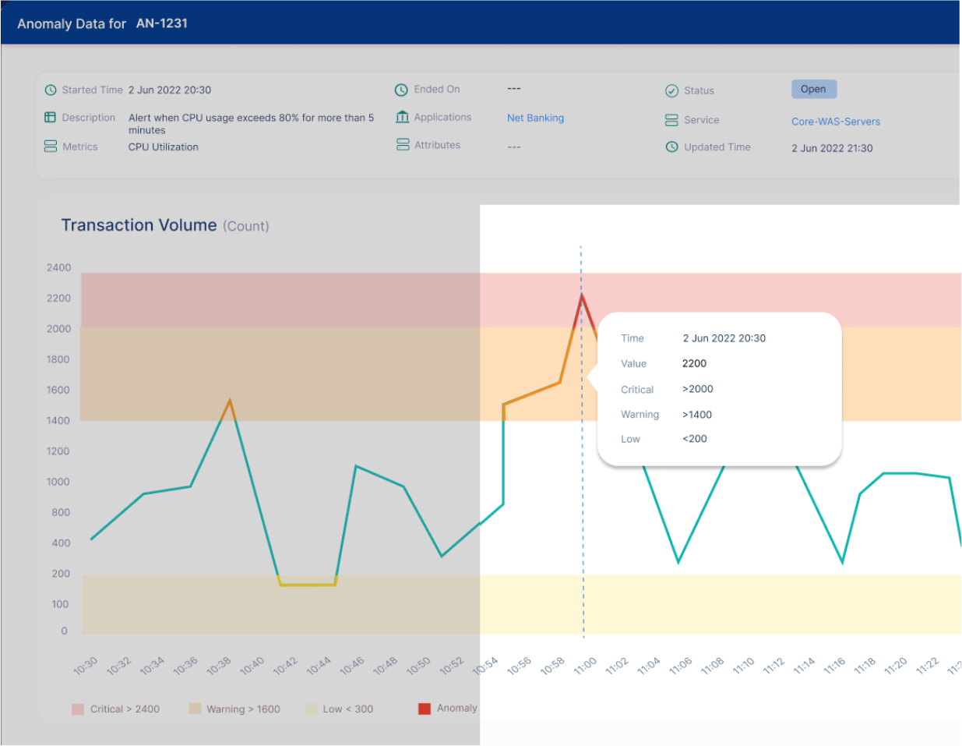Toggle the Warning > 1600 legend swatch
962x746 pixels.
point(195,709)
